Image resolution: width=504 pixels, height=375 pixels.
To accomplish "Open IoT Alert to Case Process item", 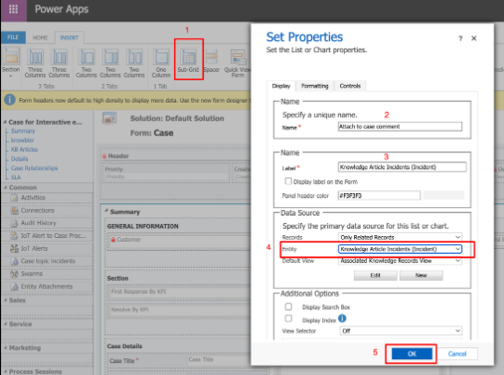I will point(48,236).
